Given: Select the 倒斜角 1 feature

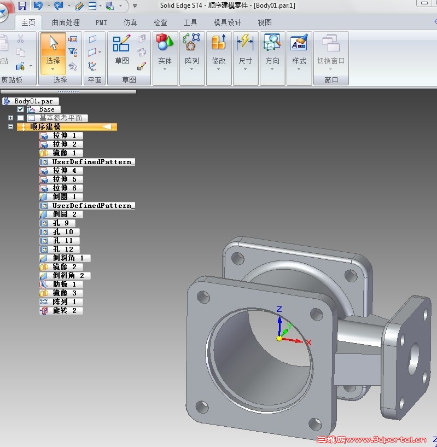Looking at the screenshot, I should click(65, 258).
